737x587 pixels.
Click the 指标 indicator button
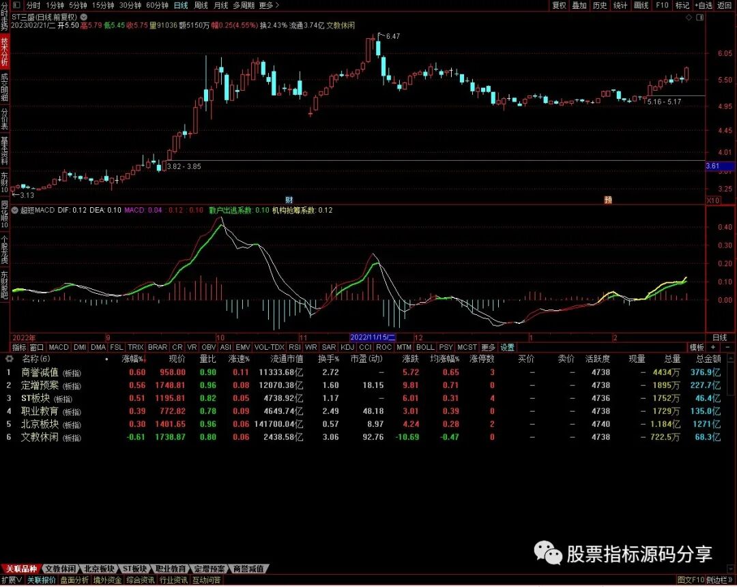coord(19,347)
